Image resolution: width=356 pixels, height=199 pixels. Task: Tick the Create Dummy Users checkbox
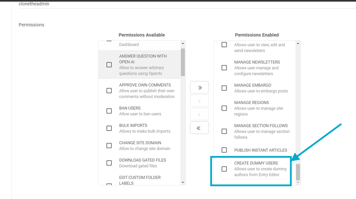[224, 169]
